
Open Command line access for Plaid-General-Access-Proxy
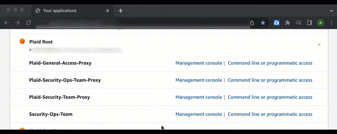click(270, 63)
